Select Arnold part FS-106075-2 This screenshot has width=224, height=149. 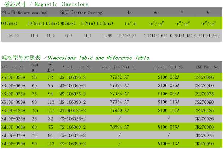tap(72, 136)
